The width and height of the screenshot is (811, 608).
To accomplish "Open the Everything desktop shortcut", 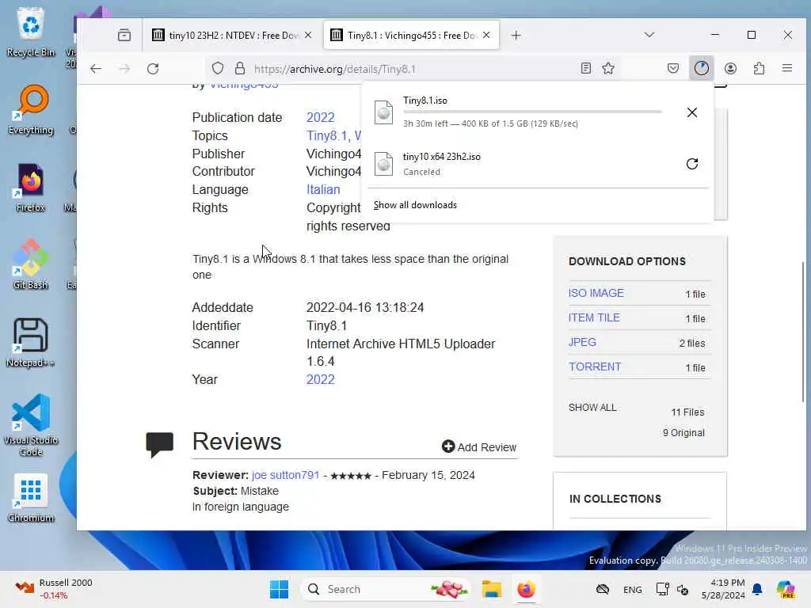I will click(x=31, y=109).
